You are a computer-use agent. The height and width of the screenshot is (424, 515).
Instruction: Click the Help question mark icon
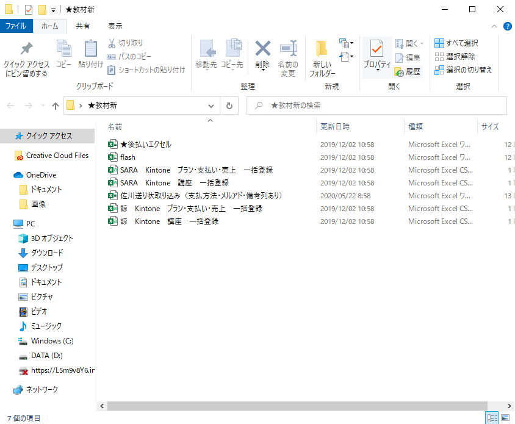[x=508, y=26]
